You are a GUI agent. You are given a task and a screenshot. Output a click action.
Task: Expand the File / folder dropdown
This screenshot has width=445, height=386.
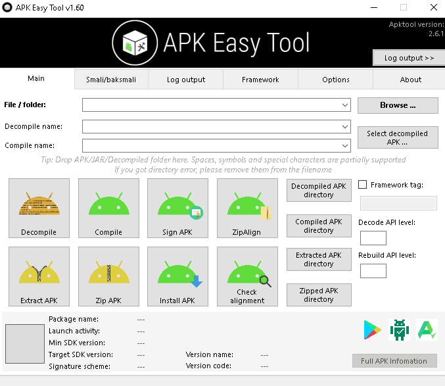pyautogui.click(x=345, y=105)
